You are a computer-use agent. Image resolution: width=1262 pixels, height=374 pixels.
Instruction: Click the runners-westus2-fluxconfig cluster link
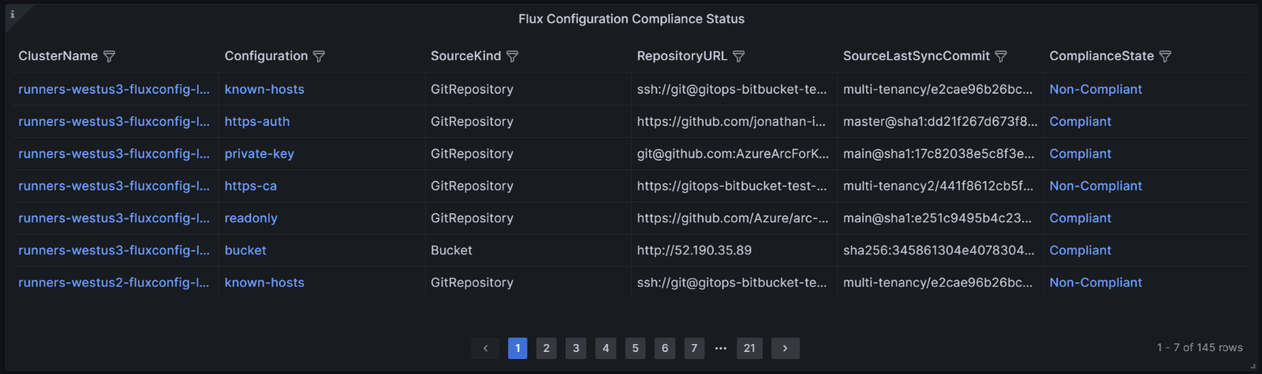(114, 283)
